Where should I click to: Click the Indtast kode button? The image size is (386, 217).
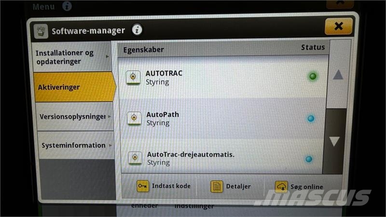pos(164,186)
